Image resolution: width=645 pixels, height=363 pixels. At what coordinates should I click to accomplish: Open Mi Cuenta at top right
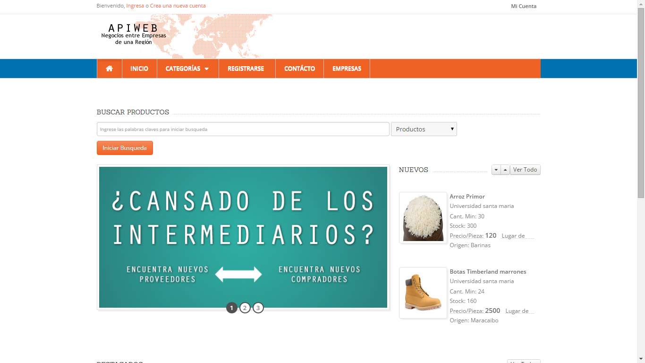523,6
